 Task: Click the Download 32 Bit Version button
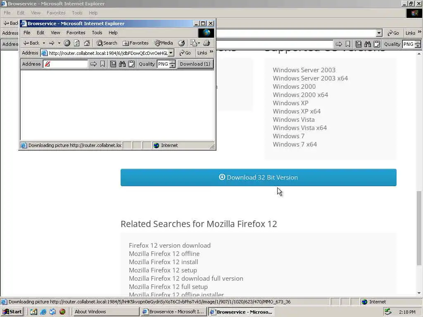tap(259, 177)
